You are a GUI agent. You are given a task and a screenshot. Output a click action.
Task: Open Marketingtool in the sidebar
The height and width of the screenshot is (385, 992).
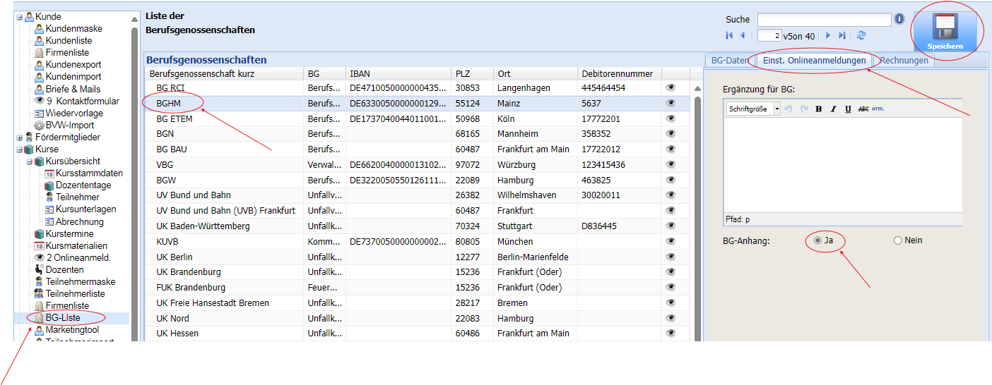tap(72, 330)
